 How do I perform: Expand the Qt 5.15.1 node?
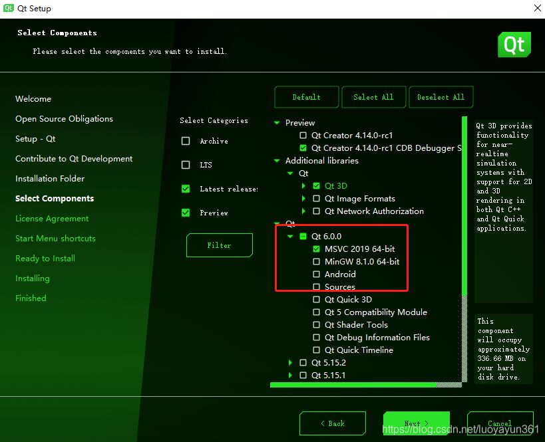coord(290,376)
